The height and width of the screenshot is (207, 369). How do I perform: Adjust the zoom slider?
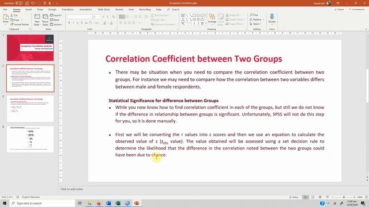point(344,197)
